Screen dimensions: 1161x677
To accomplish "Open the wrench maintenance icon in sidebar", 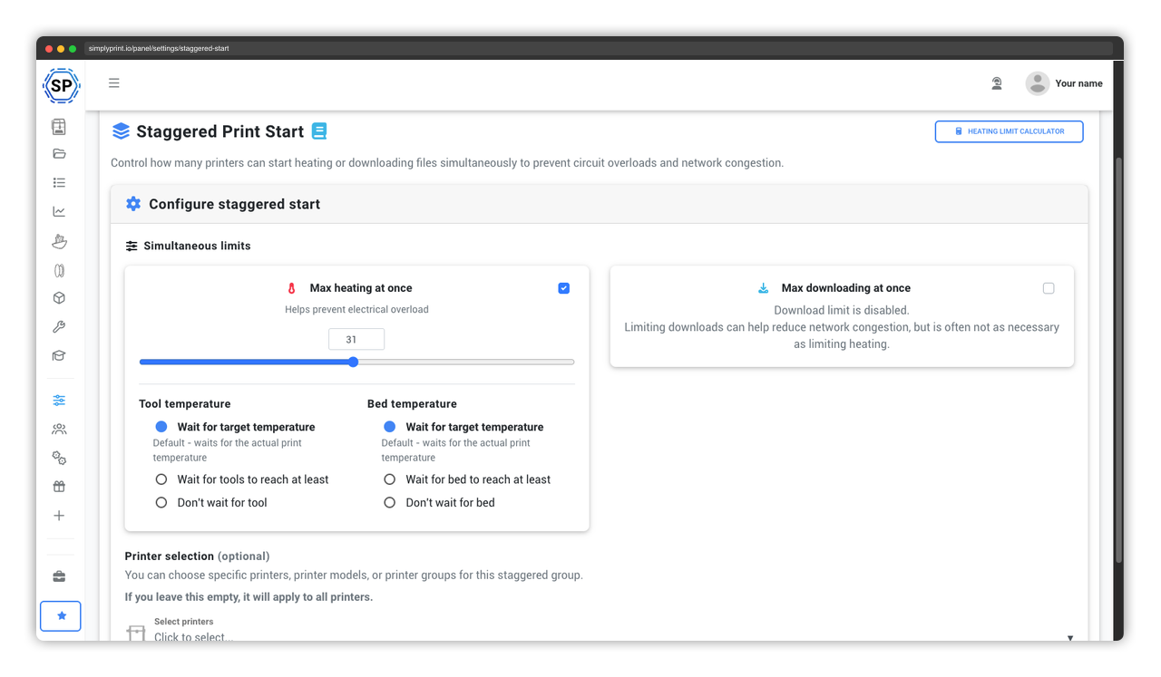I will (x=59, y=327).
